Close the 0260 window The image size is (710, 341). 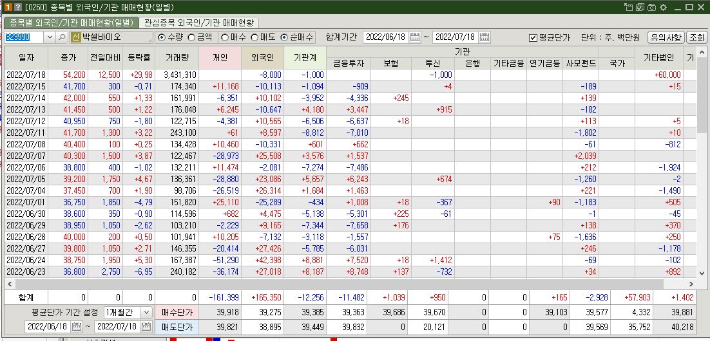tap(701, 7)
